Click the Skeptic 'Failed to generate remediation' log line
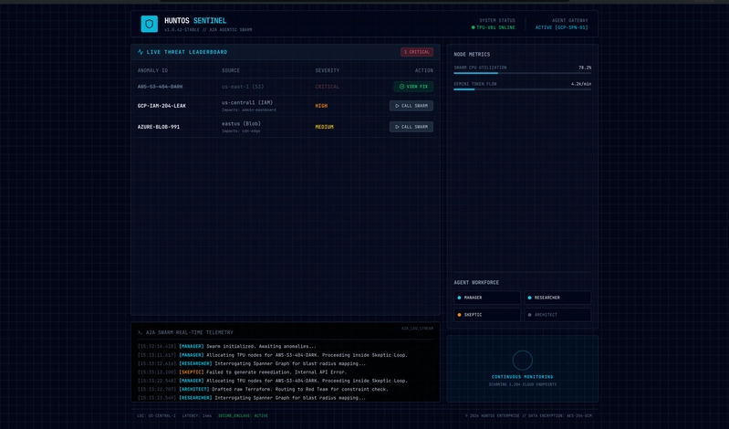 tap(242, 372)
